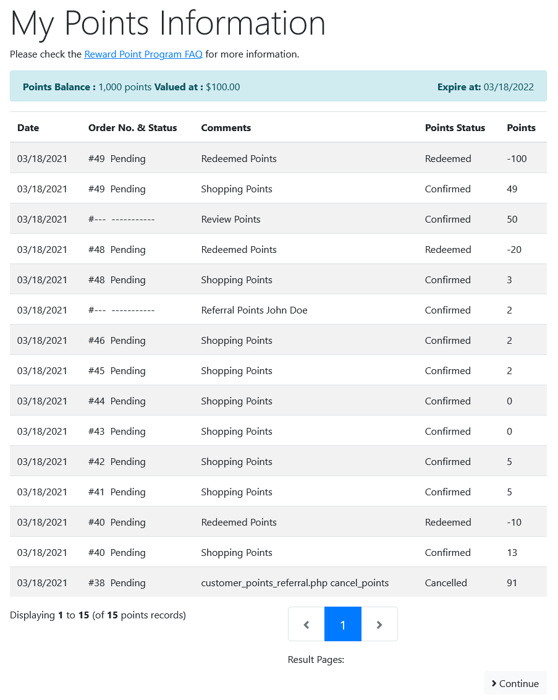The image size is (558, 700).
Task: Click order #40 Redeemed Points row
Action: coord(278,523)
